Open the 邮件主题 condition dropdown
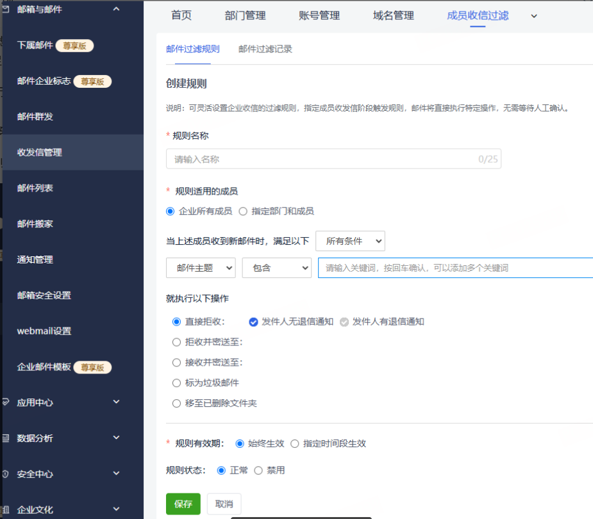 coord(201,268)
